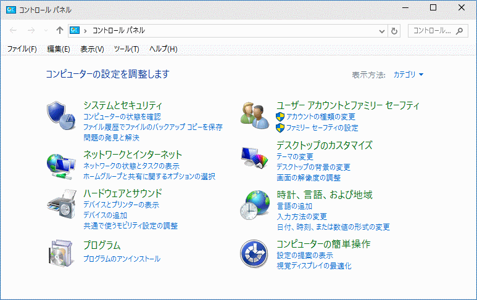Image resolution: width=477 pixels, height=300 pixels.
Task: Click the 表示方法: label text
Action: [368, 75]
